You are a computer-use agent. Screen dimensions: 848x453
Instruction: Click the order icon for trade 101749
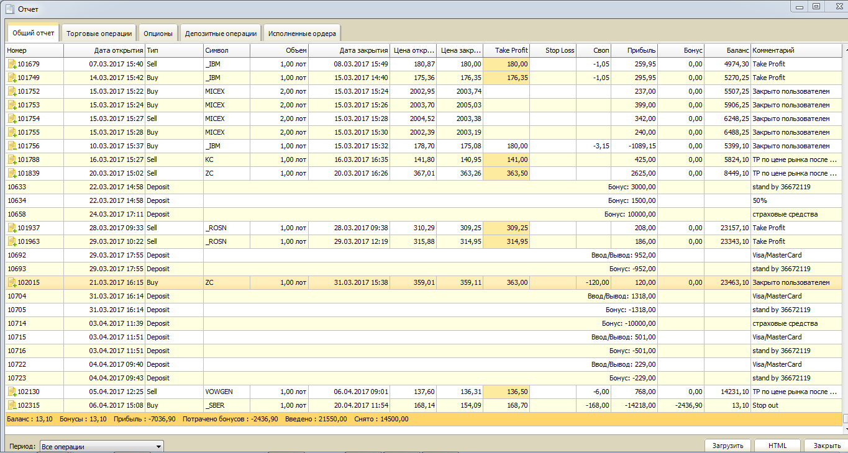tap(12, 78)
